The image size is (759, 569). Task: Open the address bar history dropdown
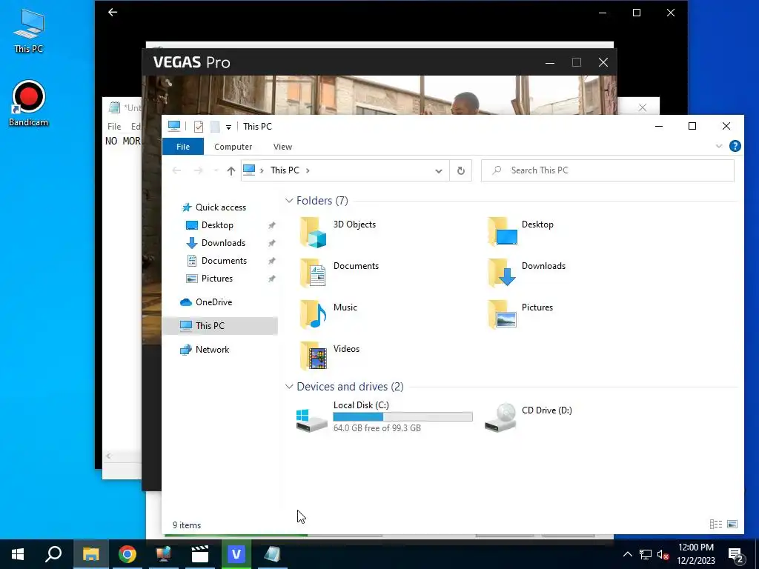pos(439,171)
